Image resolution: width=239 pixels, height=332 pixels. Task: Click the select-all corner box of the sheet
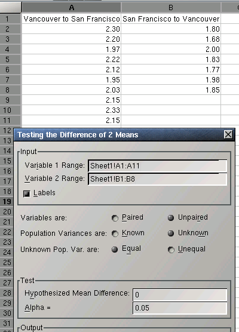click(10, 8)
